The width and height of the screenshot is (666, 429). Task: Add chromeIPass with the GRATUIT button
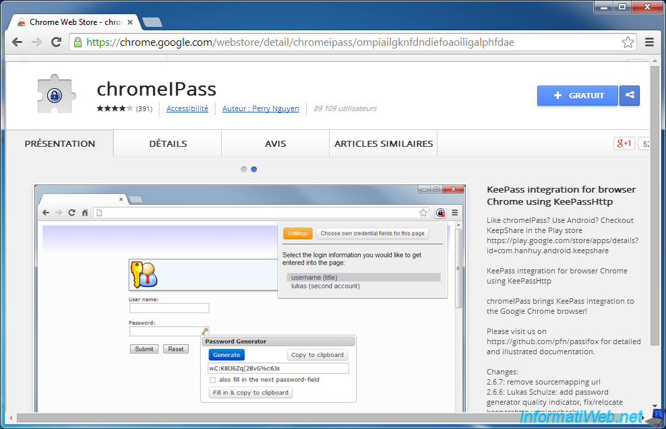point(578,96)
